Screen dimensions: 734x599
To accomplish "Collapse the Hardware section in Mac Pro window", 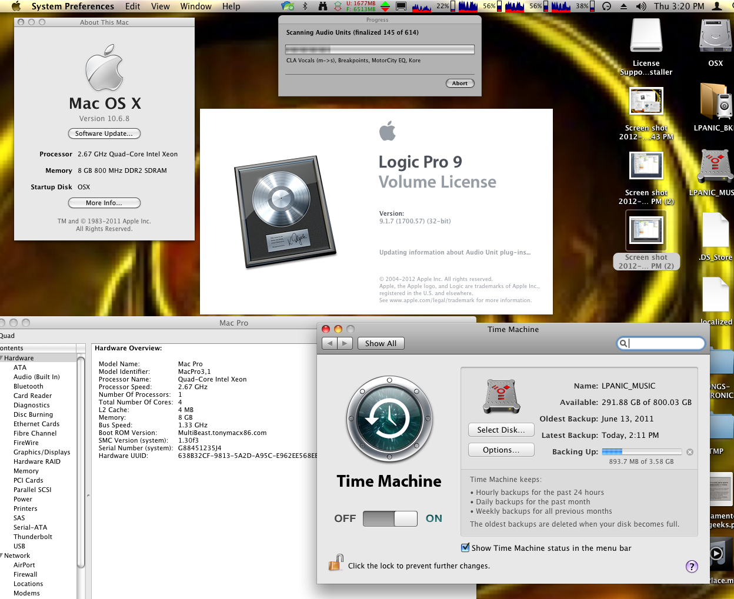I will [2, 358].
